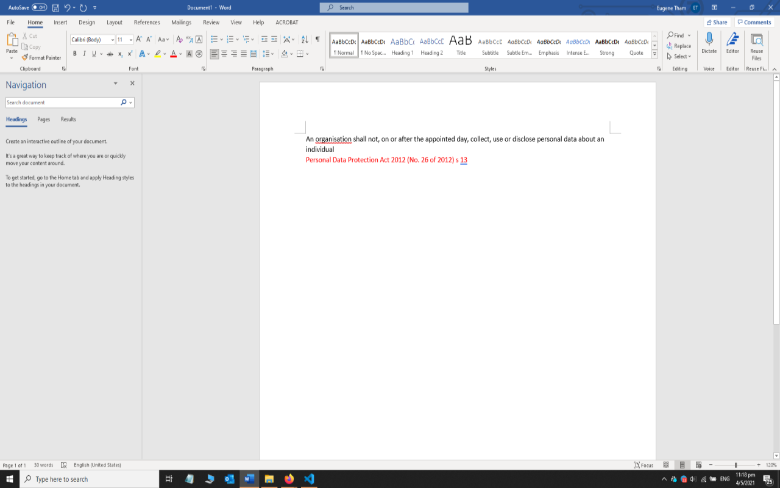Toggle Bold formatting
The image size is (780, 488).
[x=75, y=54]
